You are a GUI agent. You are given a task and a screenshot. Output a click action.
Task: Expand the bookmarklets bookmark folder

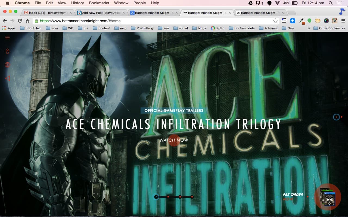[242, 28]
